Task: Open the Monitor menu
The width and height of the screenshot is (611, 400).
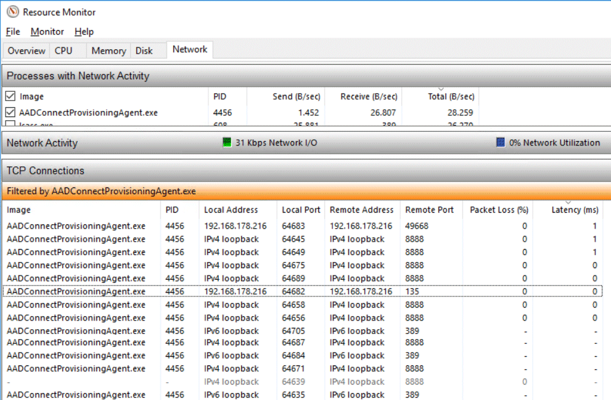Action: [47, 31]
